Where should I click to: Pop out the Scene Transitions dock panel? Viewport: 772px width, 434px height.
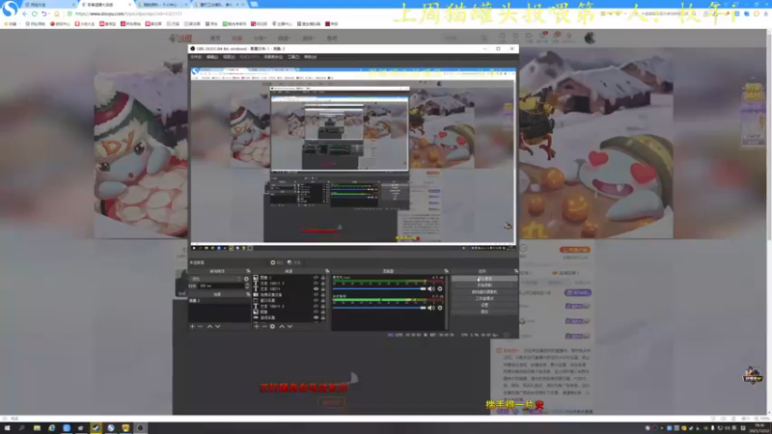pos(248,271)
